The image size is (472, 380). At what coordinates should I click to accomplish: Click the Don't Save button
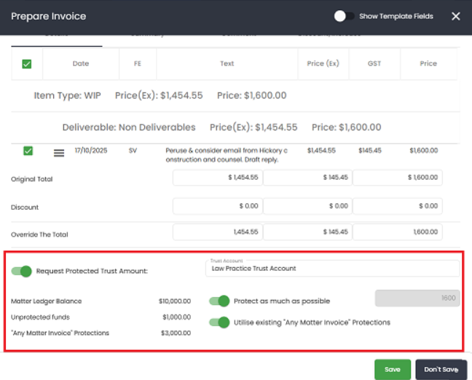(x=441, y=369)
